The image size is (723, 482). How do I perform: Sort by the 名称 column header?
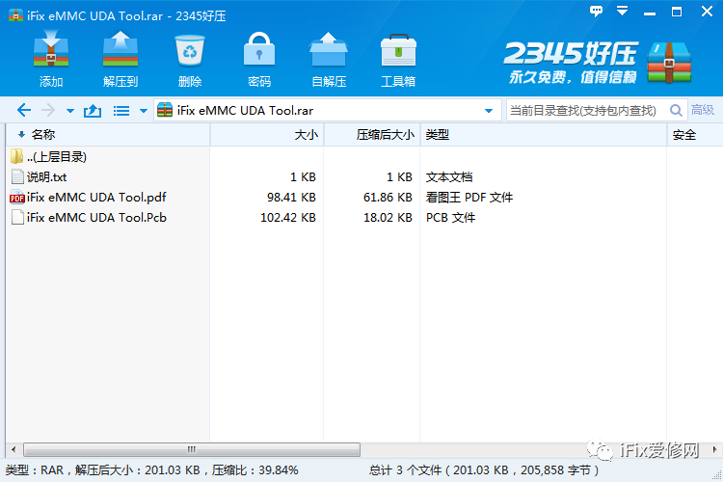coord(108,135)
